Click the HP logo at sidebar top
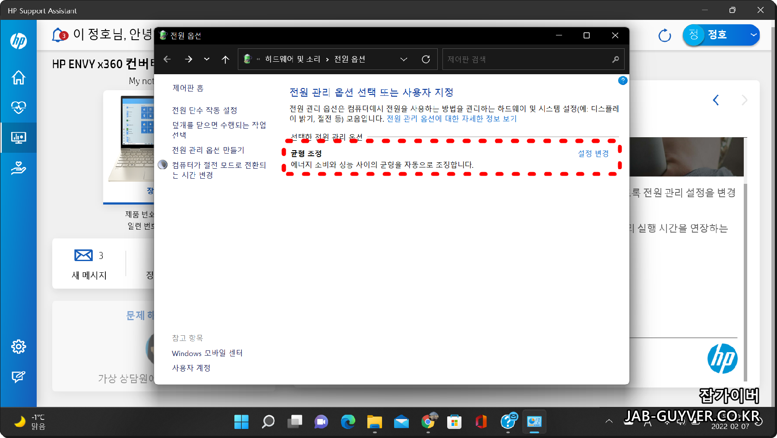 pos(19,41)
